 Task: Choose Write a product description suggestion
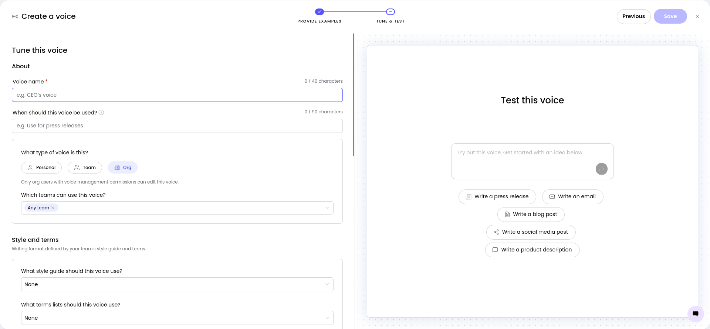[532, 250]
